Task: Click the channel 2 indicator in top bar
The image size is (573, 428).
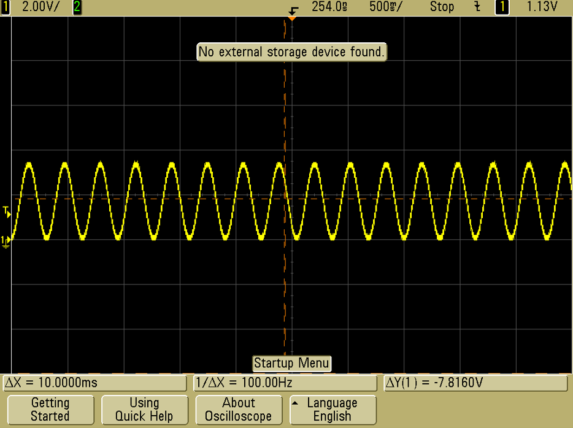Action: click(x=77, y=7)
